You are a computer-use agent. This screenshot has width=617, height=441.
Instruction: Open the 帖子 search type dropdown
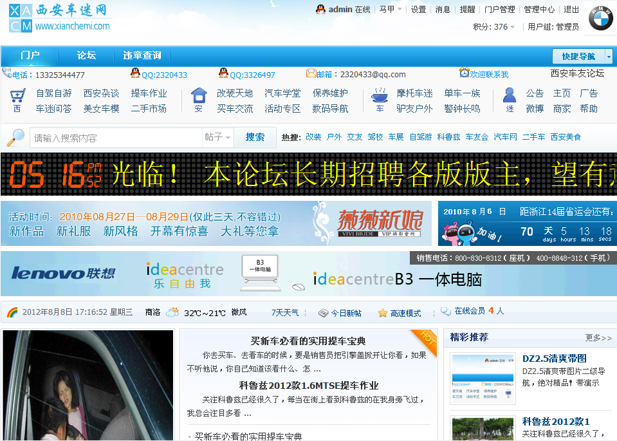(217, 137)
